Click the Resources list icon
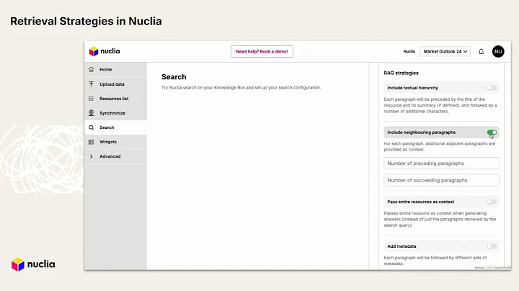 pos(92,99)
